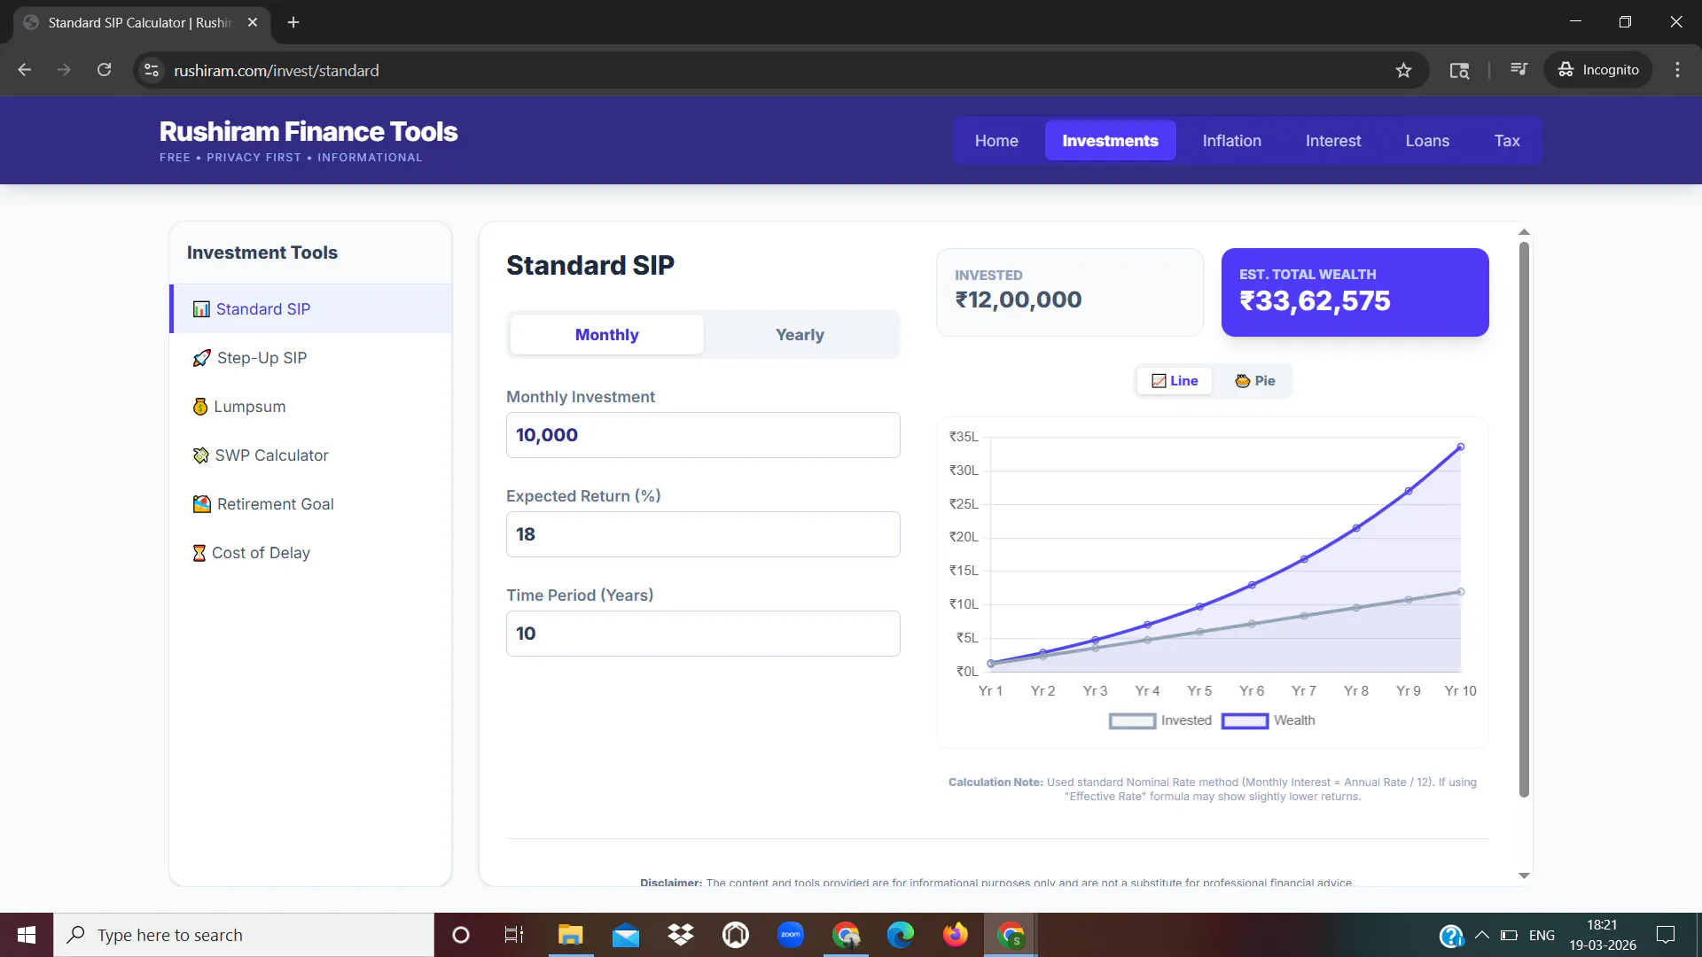Click the Cost of Delay hourglass icon

[x=199, y=553]
